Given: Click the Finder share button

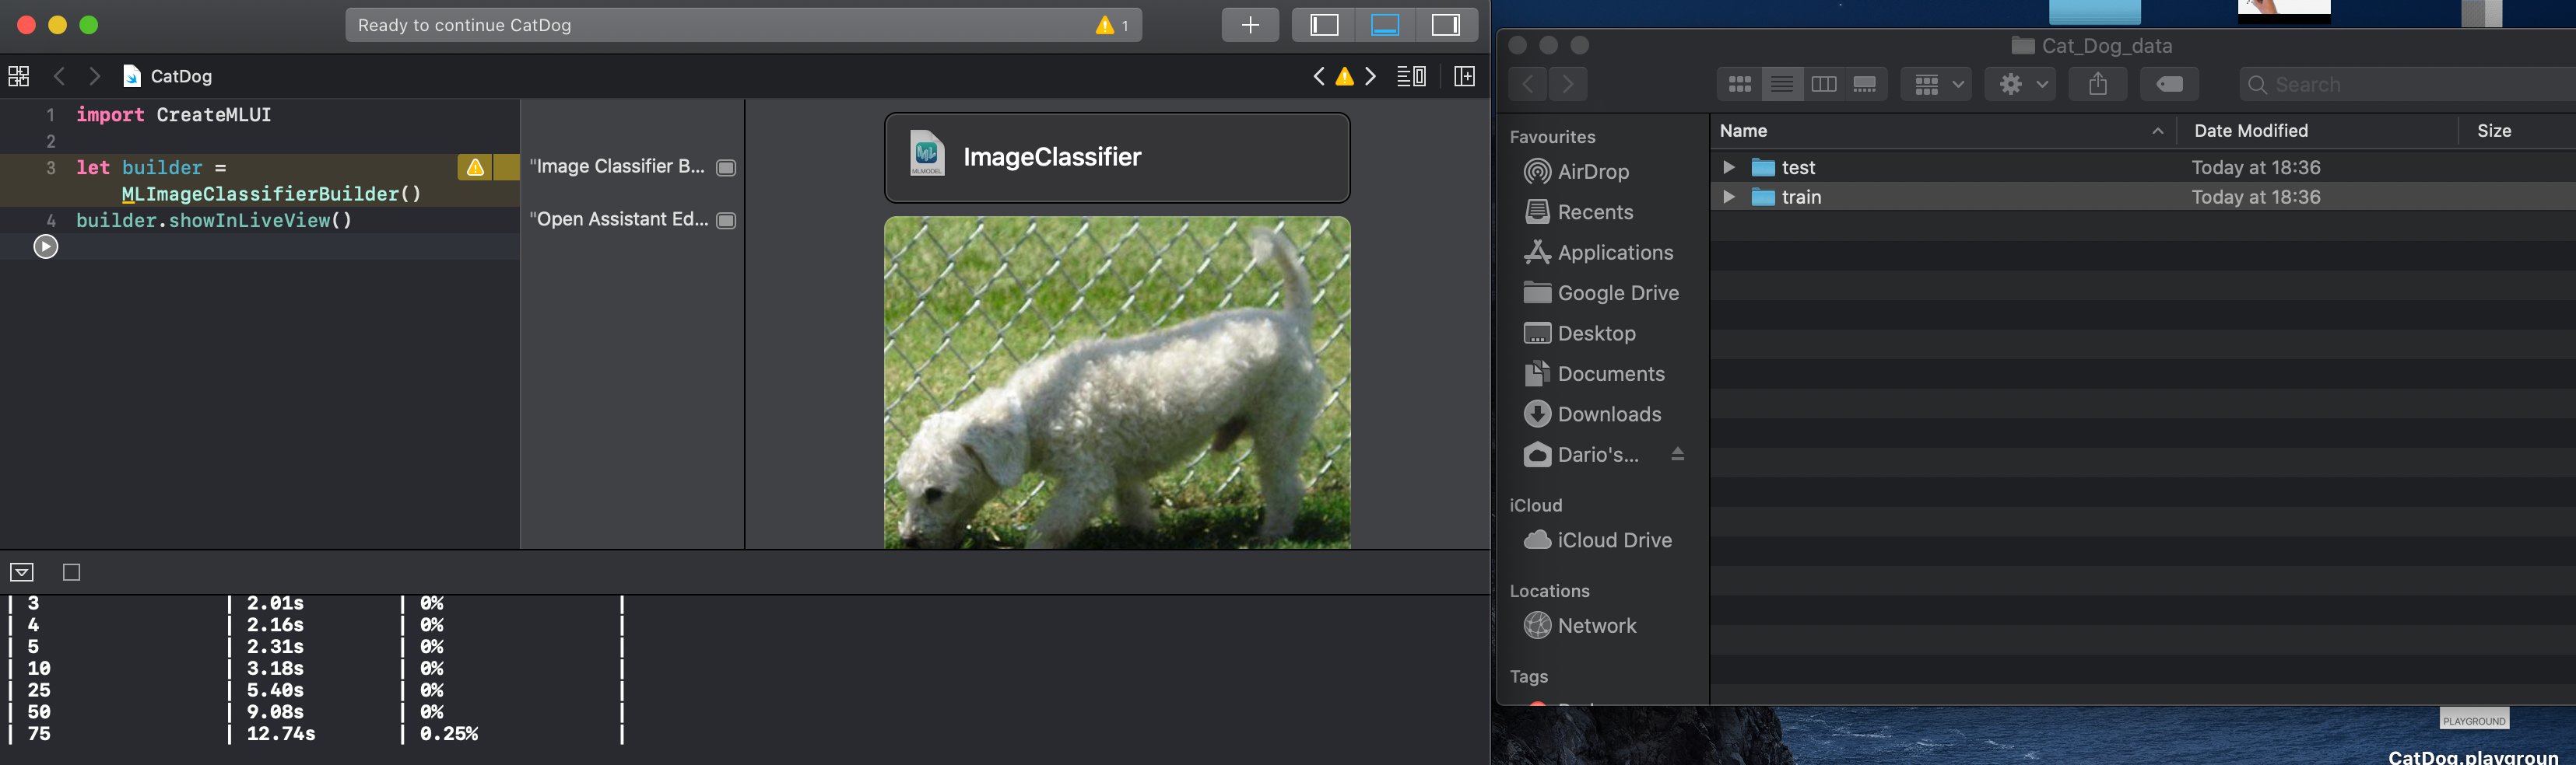Looking at the screenshot, I should point(2097,85).
